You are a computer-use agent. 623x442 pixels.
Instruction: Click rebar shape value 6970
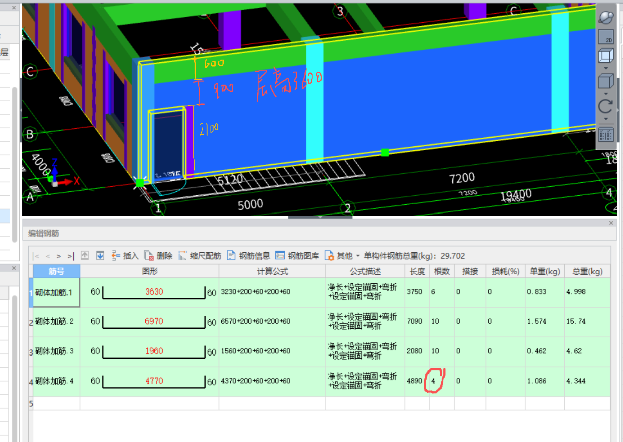pyautogui.click(x=154, y=321)
